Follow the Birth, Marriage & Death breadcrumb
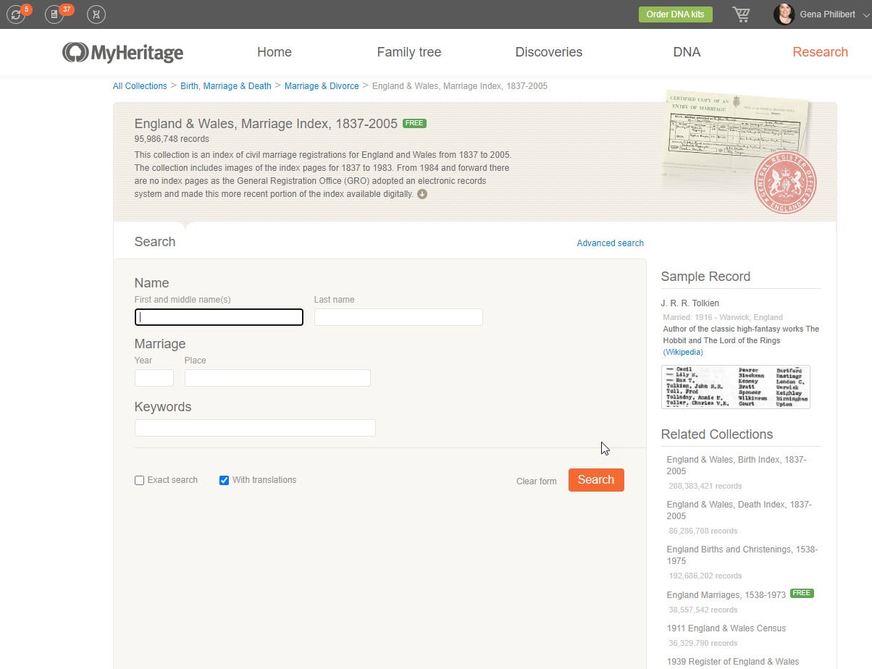This screenshot has width=872, height=669. pyautogui.click(x=226, y=86)
